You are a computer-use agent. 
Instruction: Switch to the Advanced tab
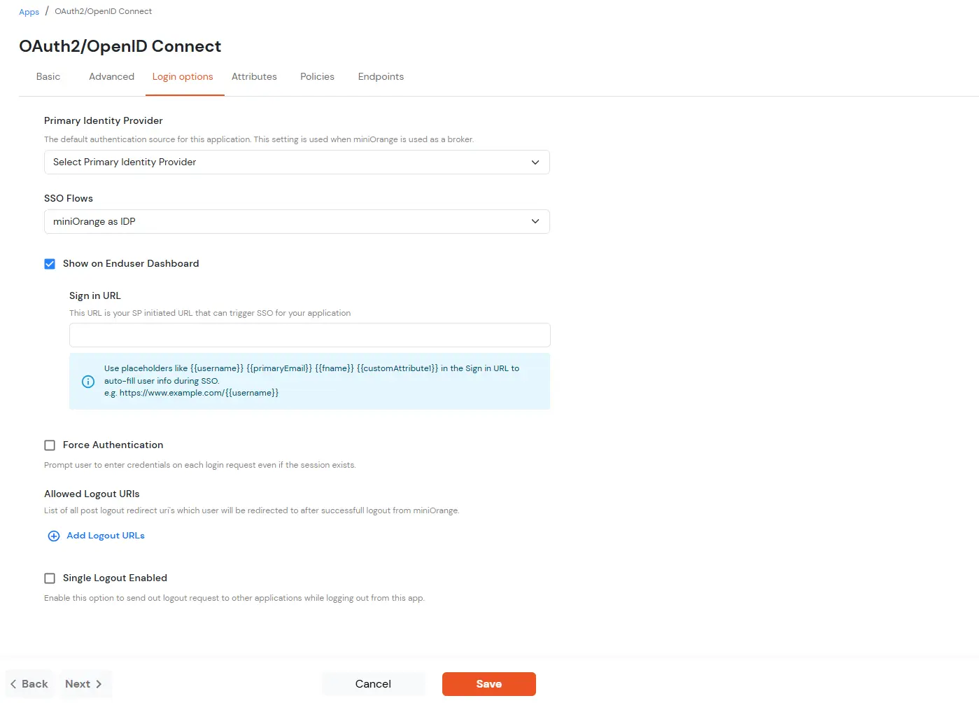[111, 76]
